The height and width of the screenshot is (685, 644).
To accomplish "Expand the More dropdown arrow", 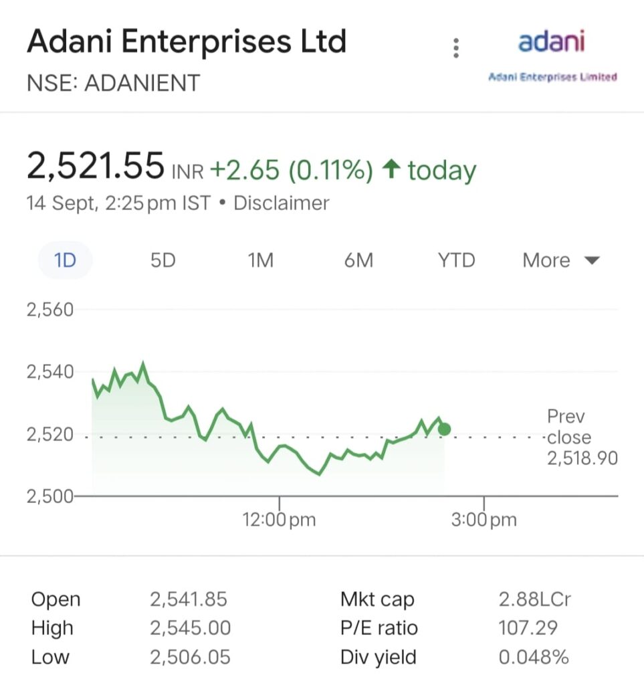I will [592, 261].
